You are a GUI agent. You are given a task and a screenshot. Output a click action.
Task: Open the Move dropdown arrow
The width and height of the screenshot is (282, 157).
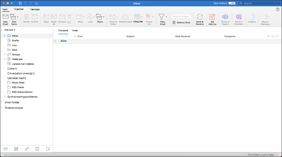(84, 17)
